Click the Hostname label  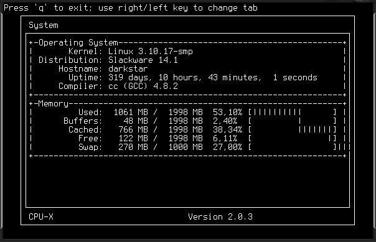[x=80, y=69]
